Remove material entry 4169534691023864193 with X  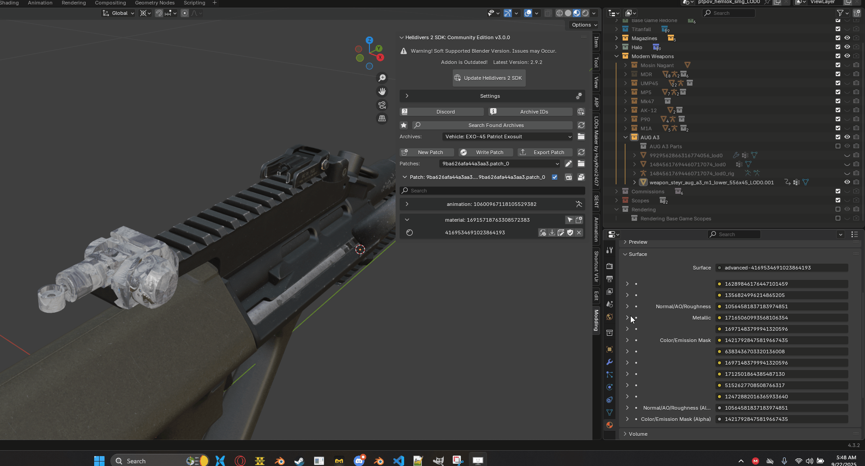click(579, 233)
